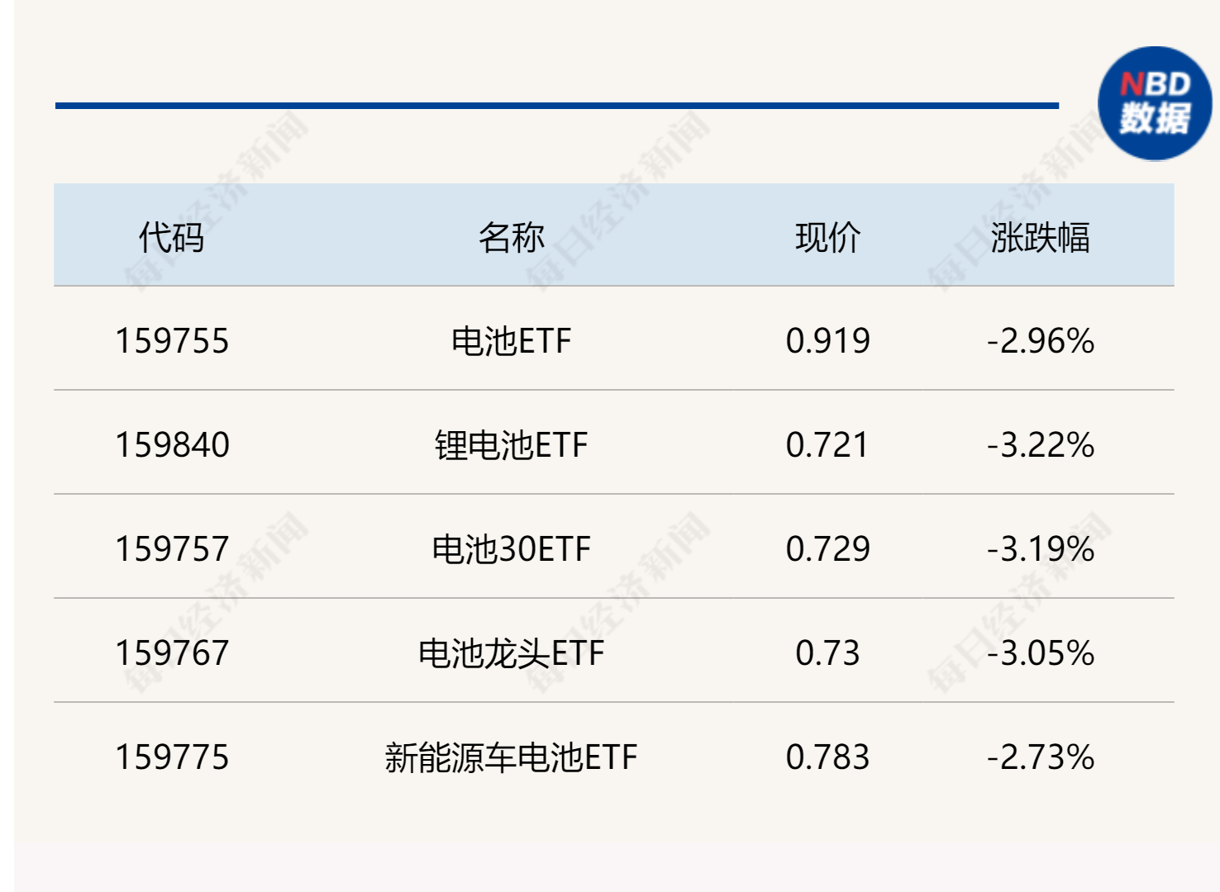
Task: Open 电池30ETF name entry
Action: [x=512, y=548]
